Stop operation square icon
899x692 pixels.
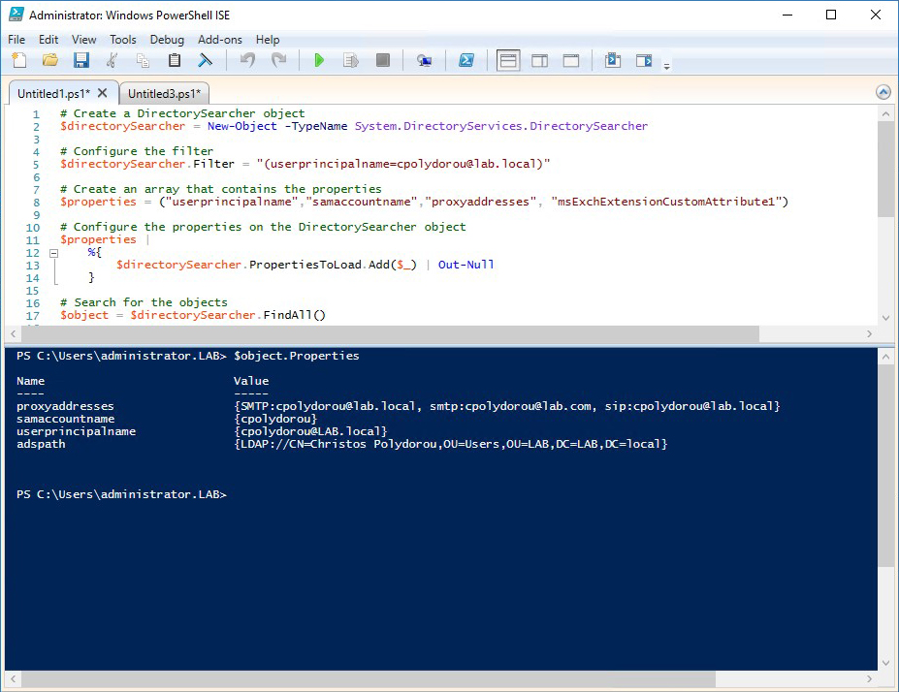(x=382, y=60)
